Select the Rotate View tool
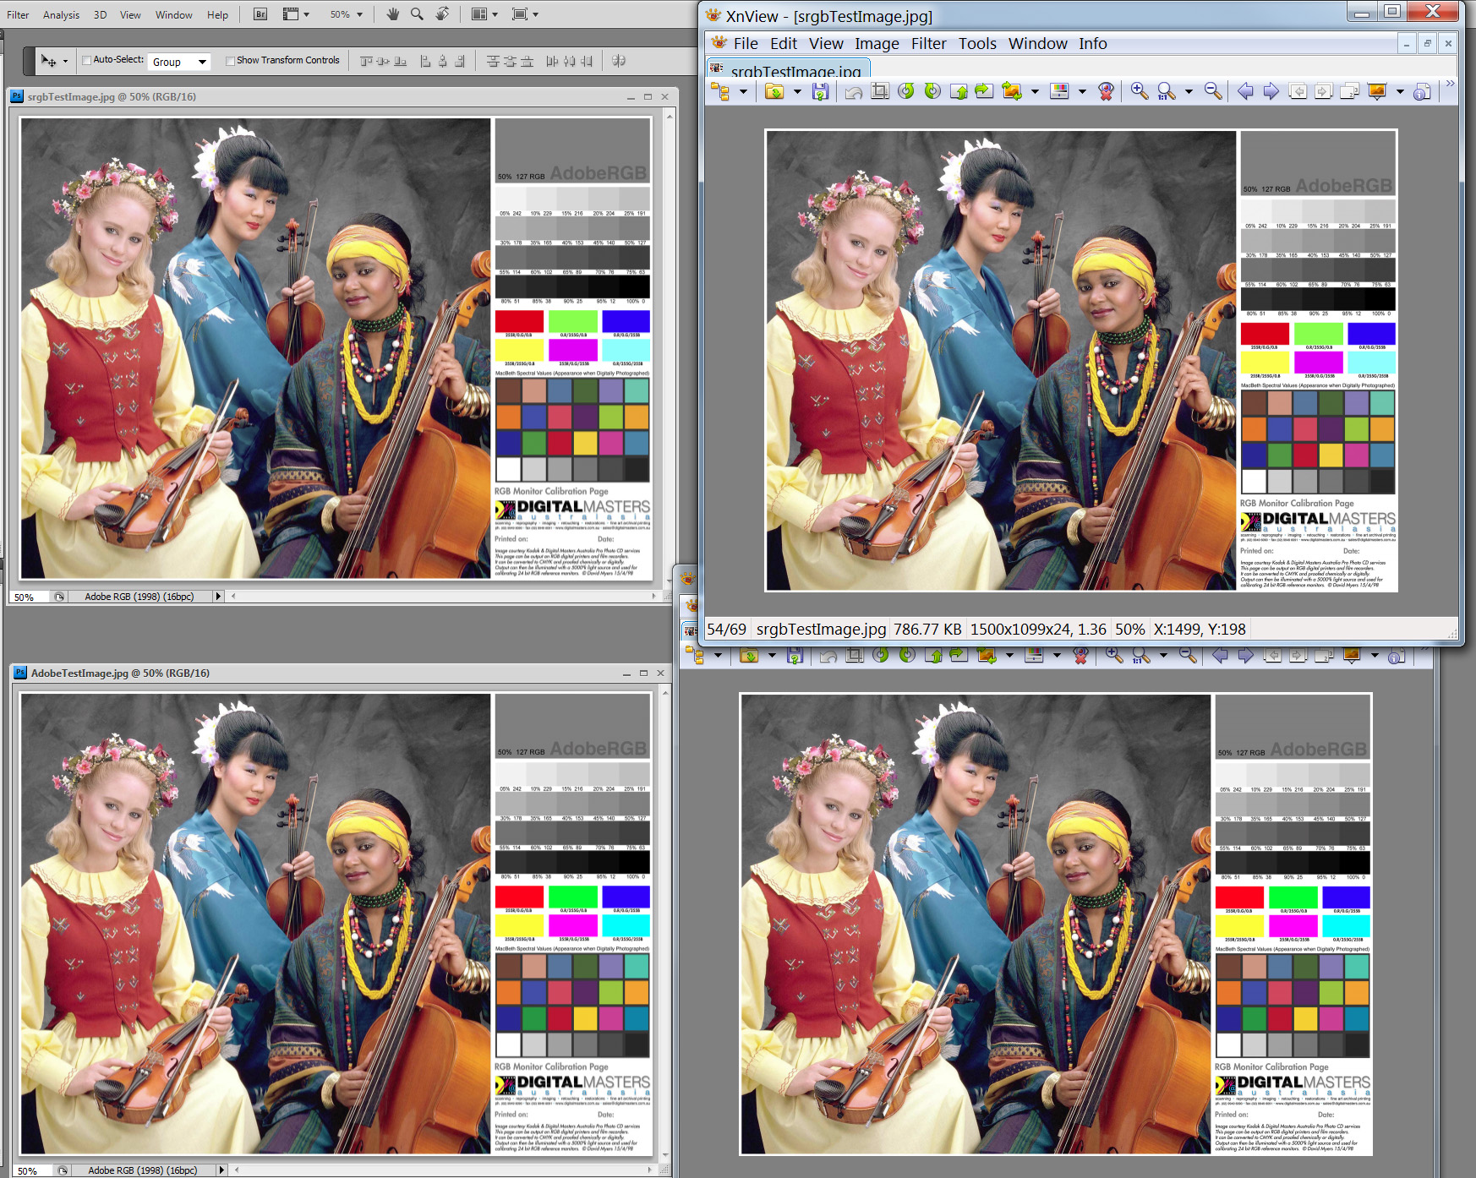Screen dimensions: 1476x1178 pos(442,14)
